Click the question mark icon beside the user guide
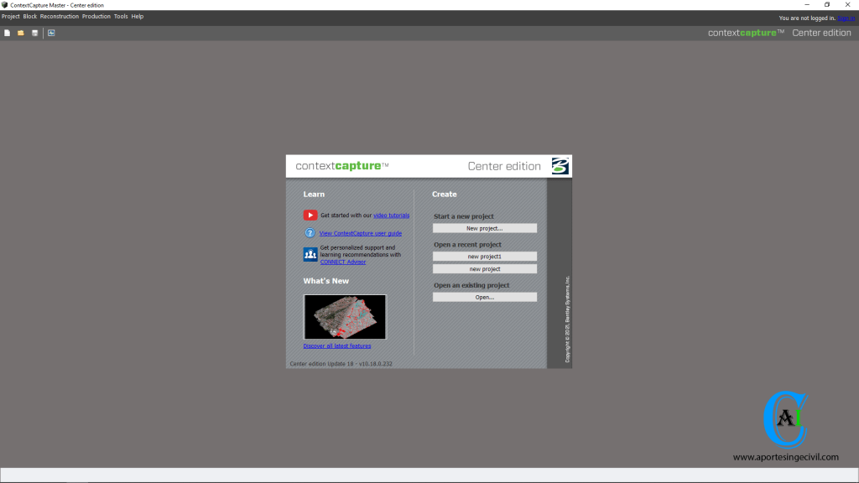859x483 pixels. click(310, 232)
